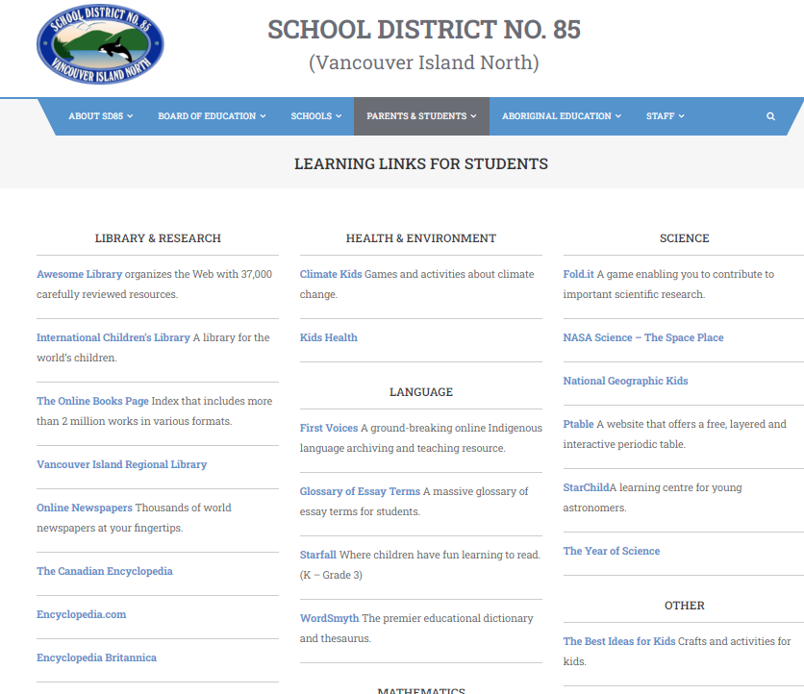804x694 pixels.
Task: Expand the Schools dropdown chevron
Action: click(x=339, y=116)
